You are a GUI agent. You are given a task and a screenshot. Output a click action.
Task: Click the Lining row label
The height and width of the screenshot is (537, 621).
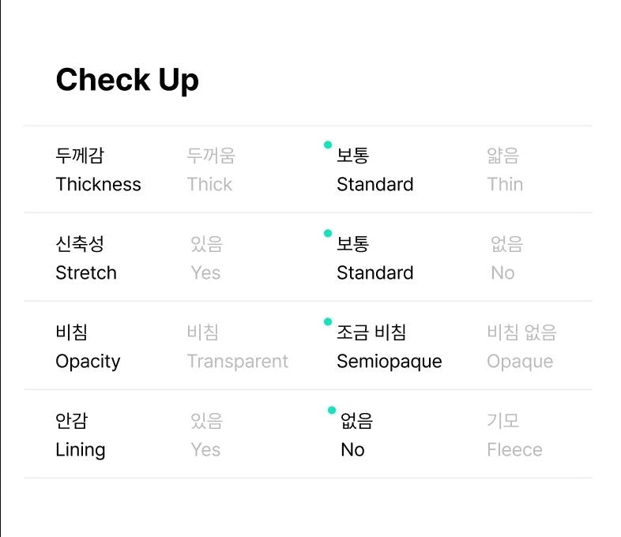tap(81, 435)
